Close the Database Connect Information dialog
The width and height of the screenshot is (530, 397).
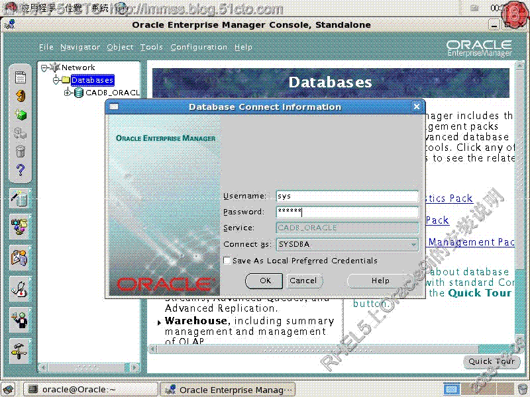point(417,107)
